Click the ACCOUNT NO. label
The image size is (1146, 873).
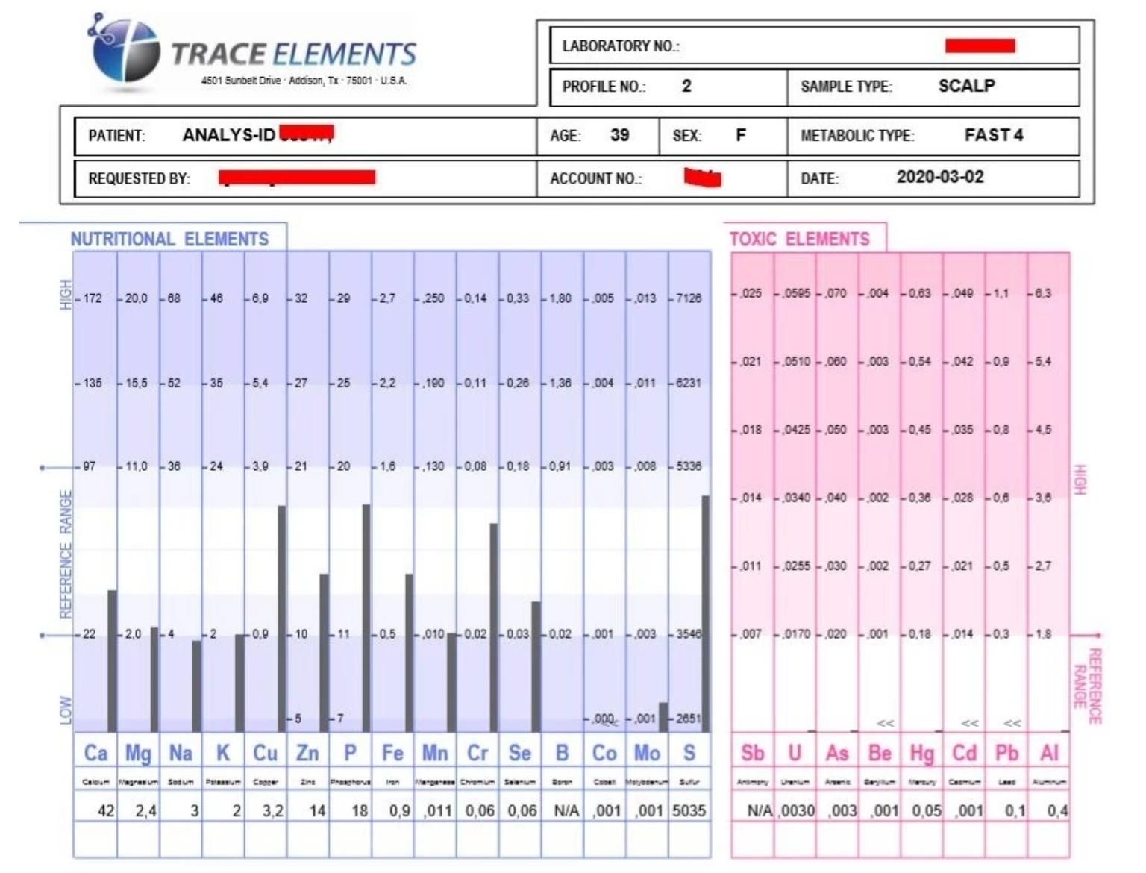coord(595,178)
